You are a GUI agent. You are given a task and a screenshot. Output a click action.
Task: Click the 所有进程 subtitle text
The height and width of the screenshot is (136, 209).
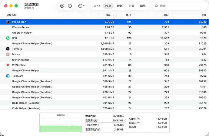[29, 8]
